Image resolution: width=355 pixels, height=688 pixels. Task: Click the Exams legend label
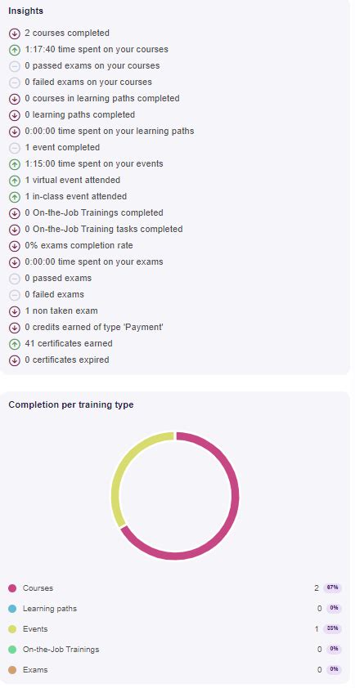pos(35,670)
